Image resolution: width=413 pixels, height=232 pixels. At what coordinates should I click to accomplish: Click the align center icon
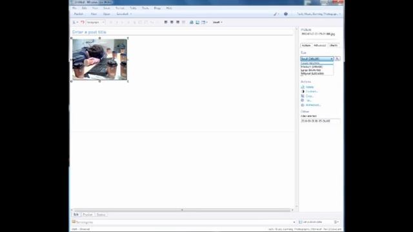[172, 23]
